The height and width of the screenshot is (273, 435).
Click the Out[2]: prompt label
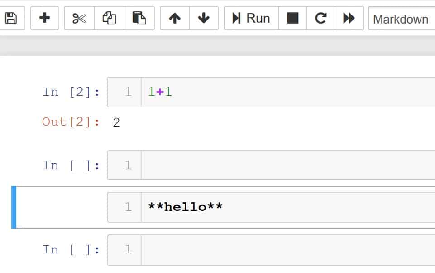click(71, 122)
